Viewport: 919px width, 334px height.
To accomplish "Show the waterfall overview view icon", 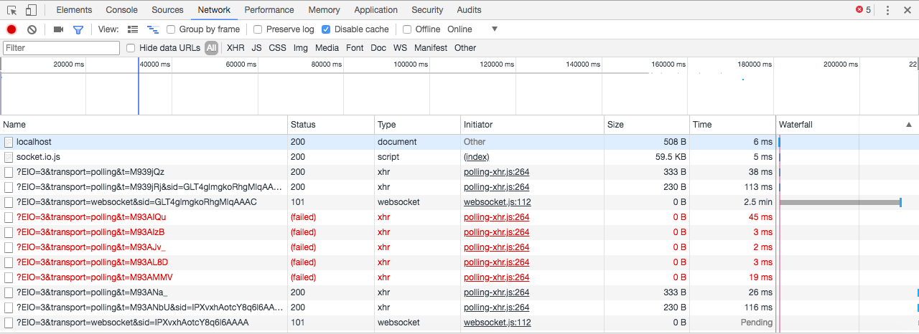I will 152,29.
